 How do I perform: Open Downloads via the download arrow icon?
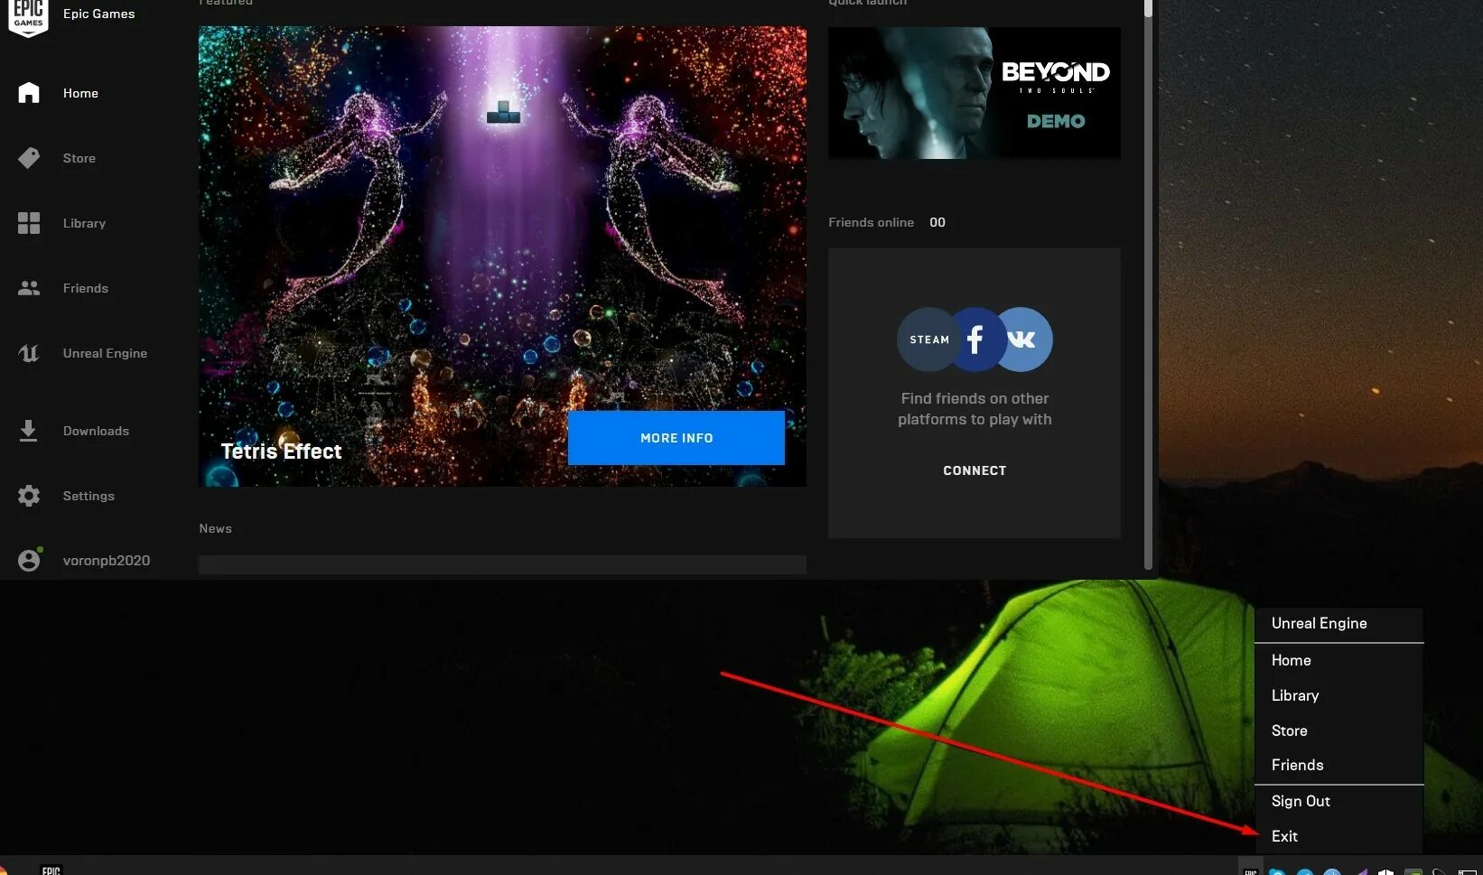tap(29, 431)
